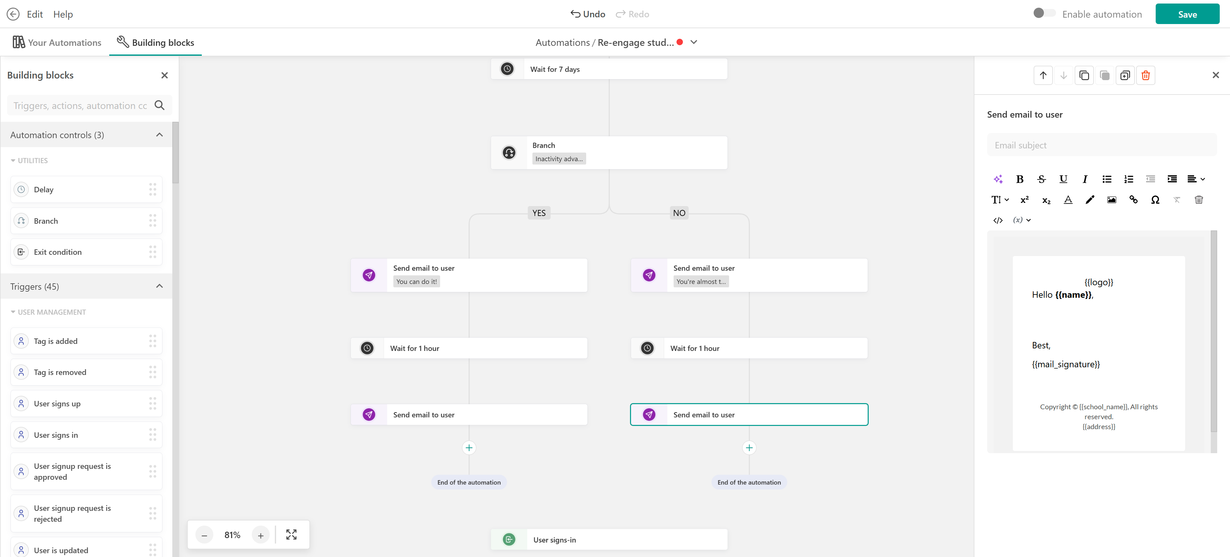Switch to Your Automations tab
This screenshot has width=1230, height=557.
pyautogui.click(x=57, y=42)
